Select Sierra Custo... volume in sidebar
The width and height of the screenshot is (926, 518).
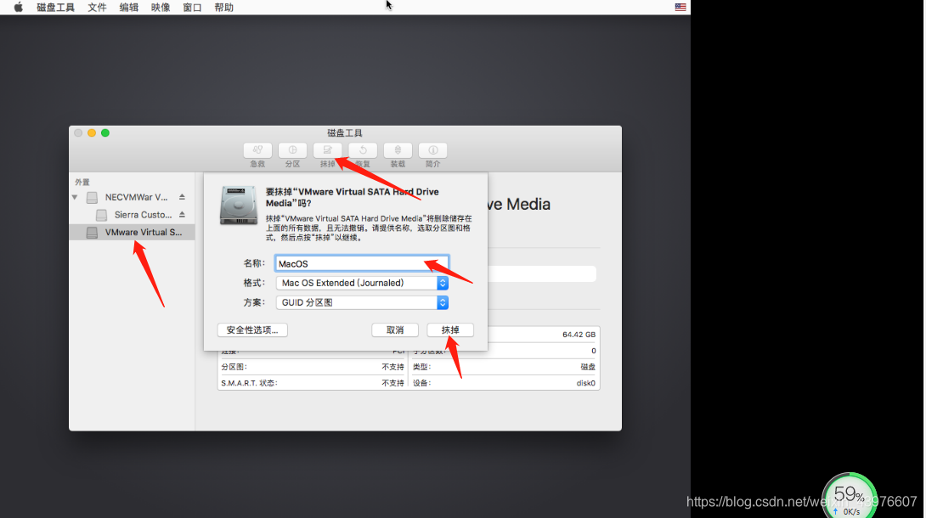(x=132, y=215)
